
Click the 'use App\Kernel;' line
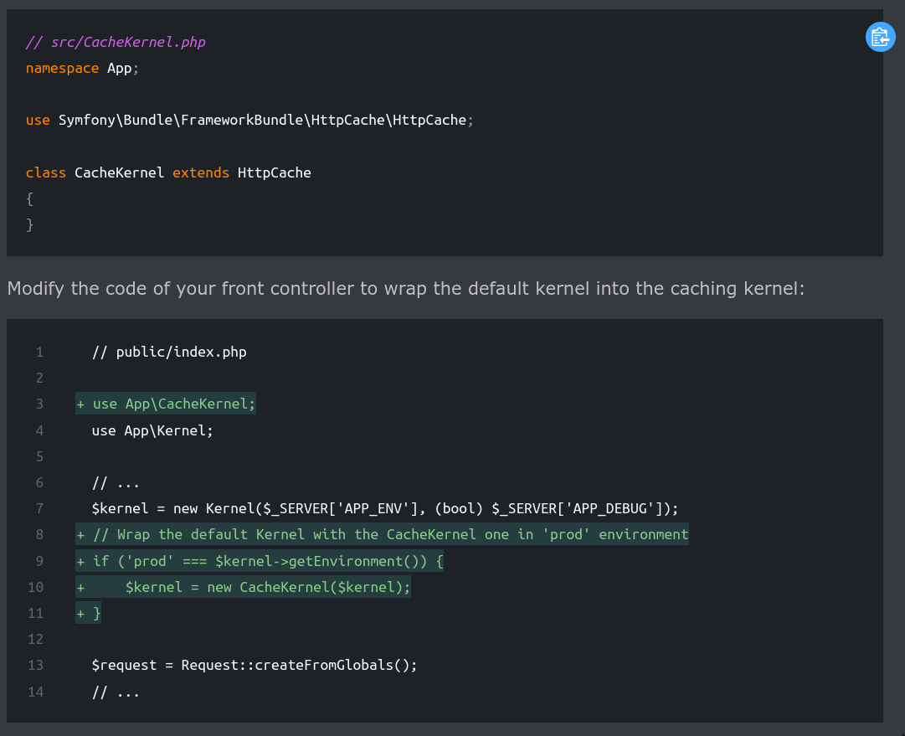(x=152, y=430)
